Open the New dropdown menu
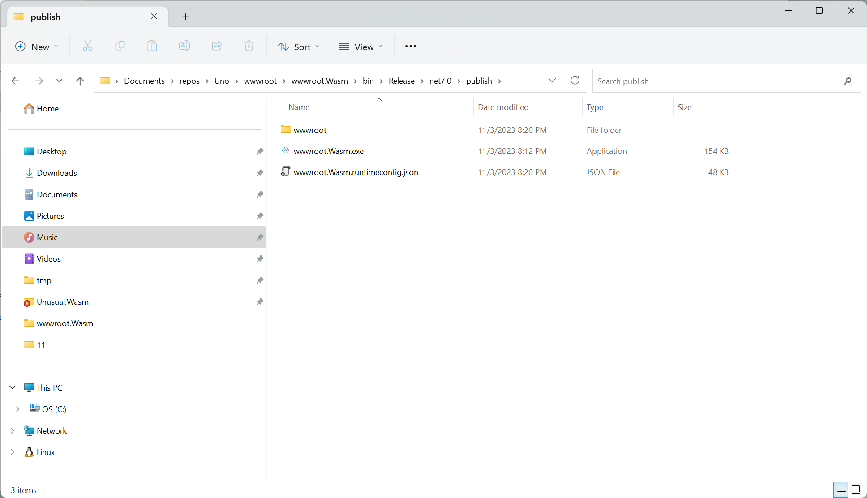Viewport: 867px width, 498px height. (x=37, y=46)
